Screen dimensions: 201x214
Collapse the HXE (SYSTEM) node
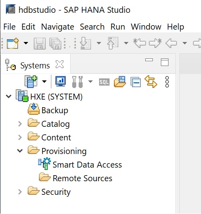tap(9, 96)
